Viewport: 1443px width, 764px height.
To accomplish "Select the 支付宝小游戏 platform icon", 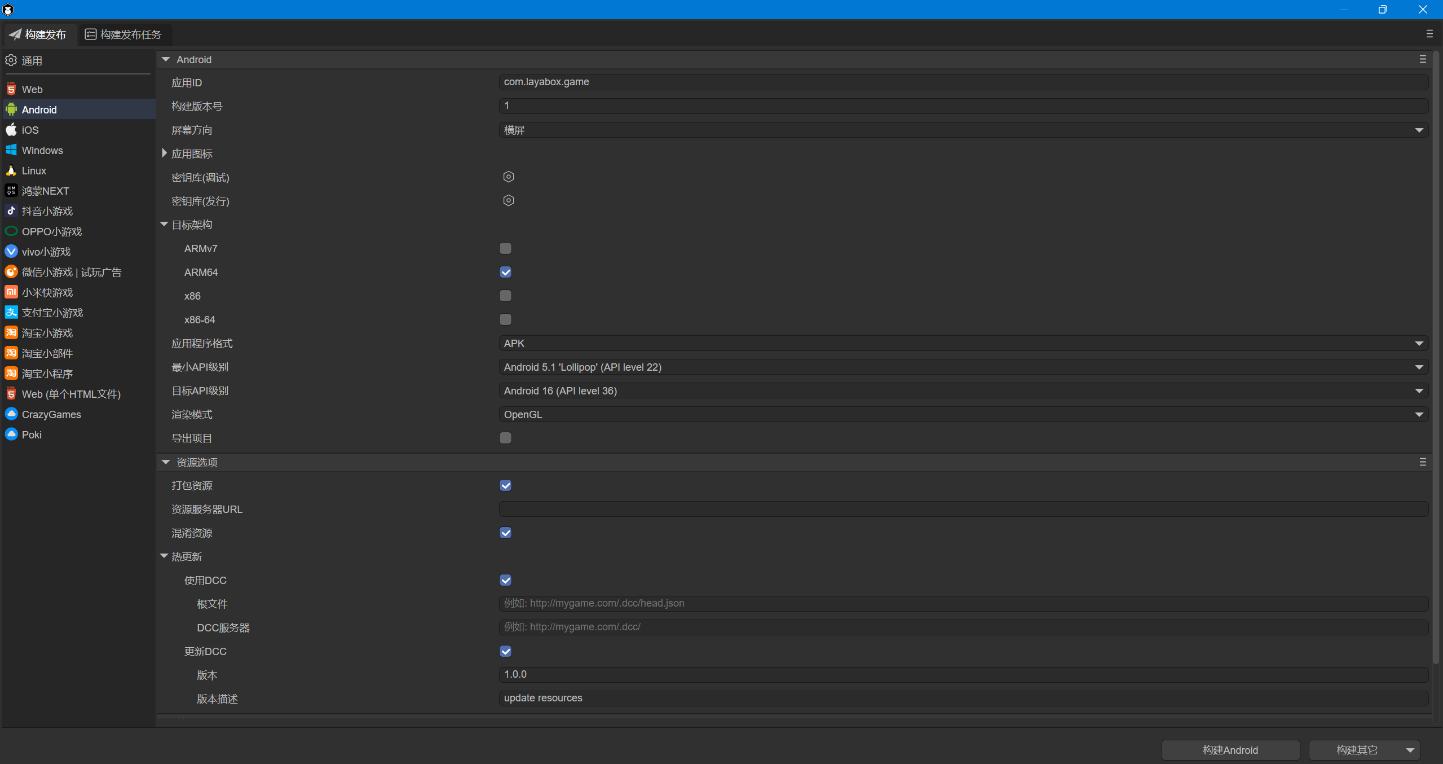I will click(x=11, y=313).
